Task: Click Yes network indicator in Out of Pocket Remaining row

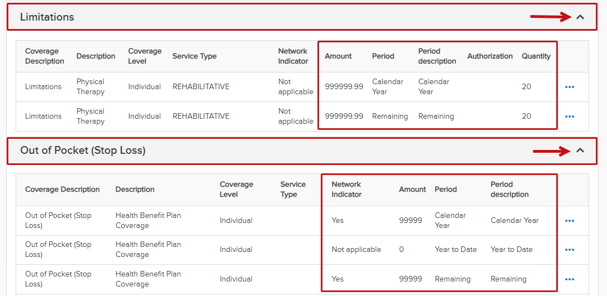Action: click(x=337, y=279)
